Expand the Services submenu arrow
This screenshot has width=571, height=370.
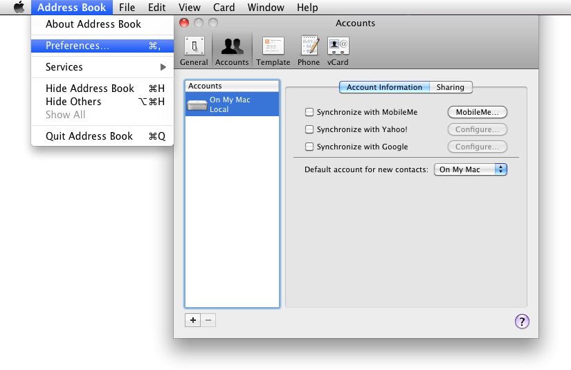[163, 67]
